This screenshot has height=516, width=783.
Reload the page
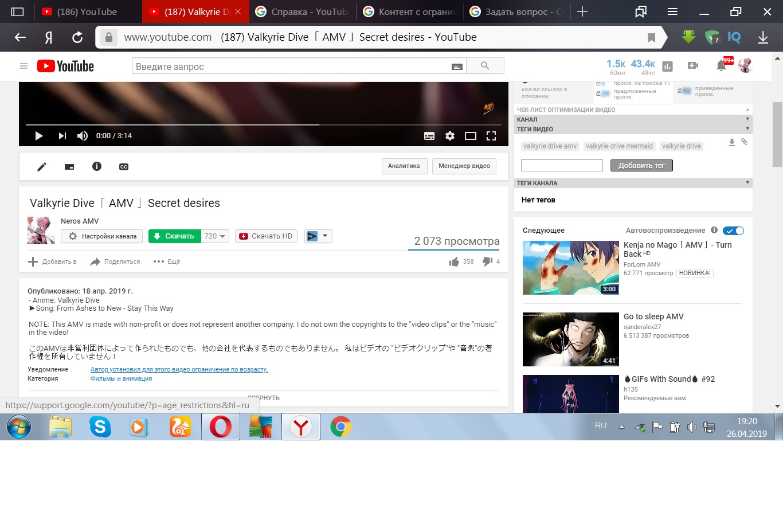tap(77, 37)
